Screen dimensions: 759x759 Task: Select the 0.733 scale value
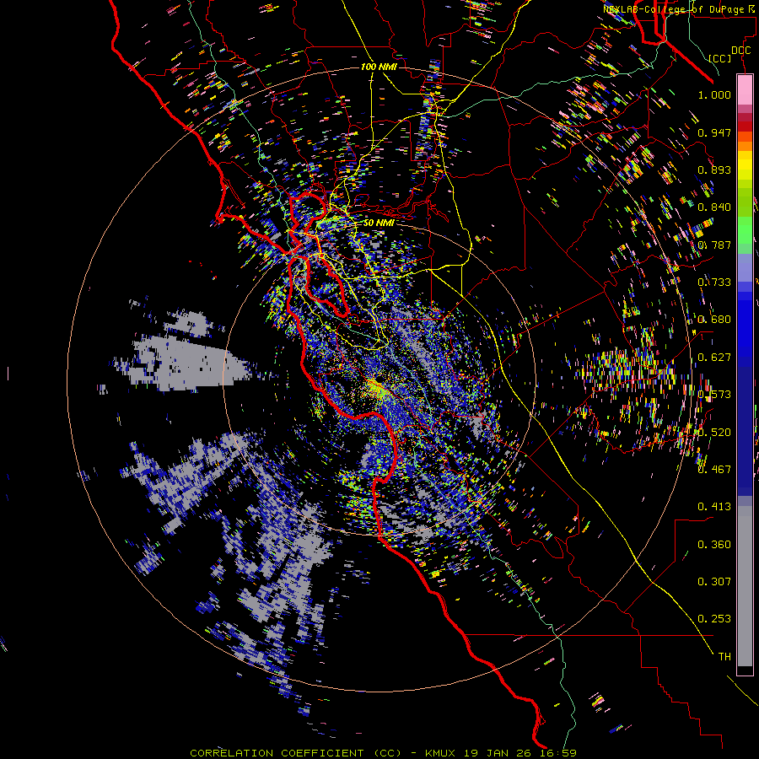click(714, 283)
